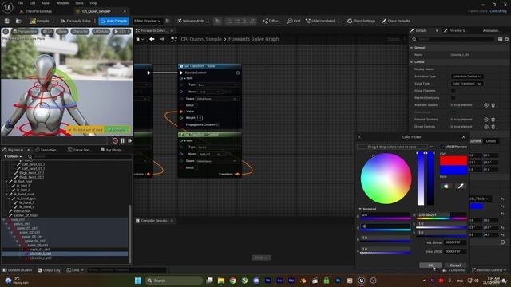Click the color wheel mode toggle icon

[x=446, y=186]
